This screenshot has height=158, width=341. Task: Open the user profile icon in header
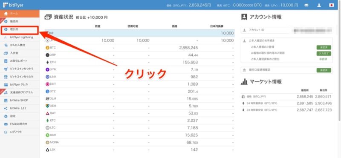pyautogui.click(x=319, y=5)
